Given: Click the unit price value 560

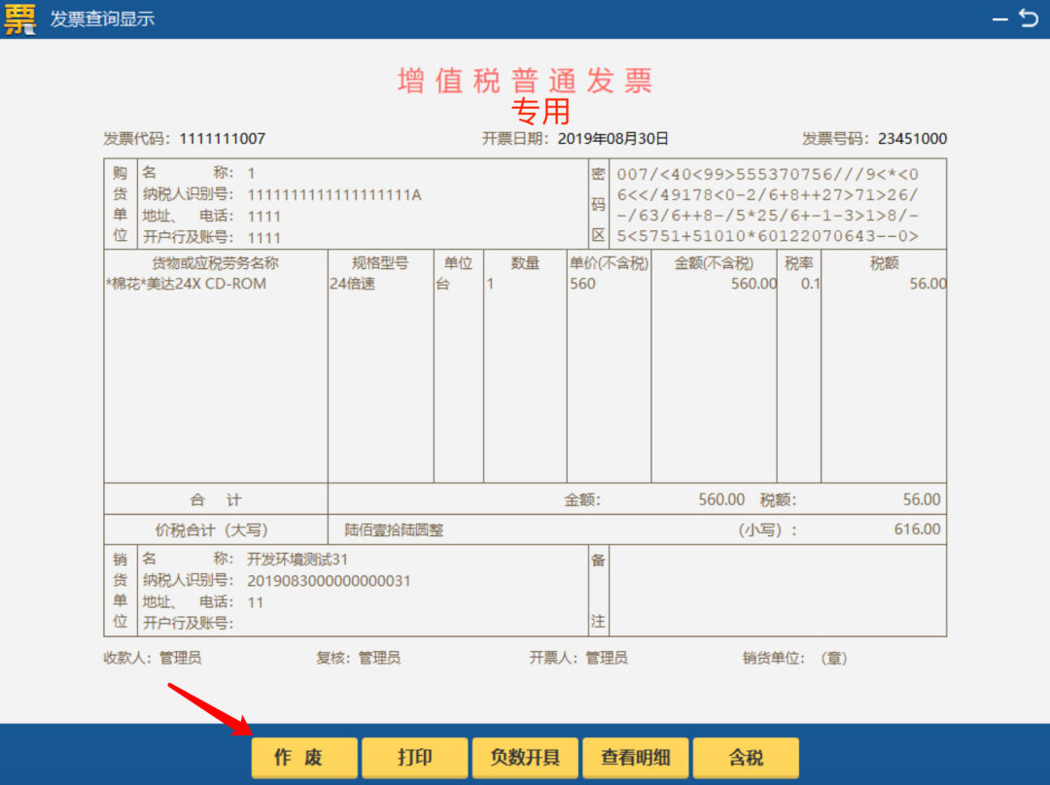Looking at the screenshot, I should (582, 284).
